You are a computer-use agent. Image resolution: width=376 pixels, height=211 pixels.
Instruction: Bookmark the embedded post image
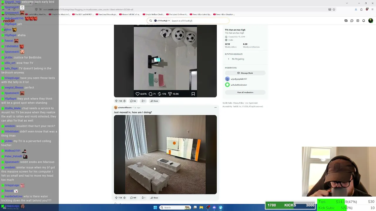(193, 94)
